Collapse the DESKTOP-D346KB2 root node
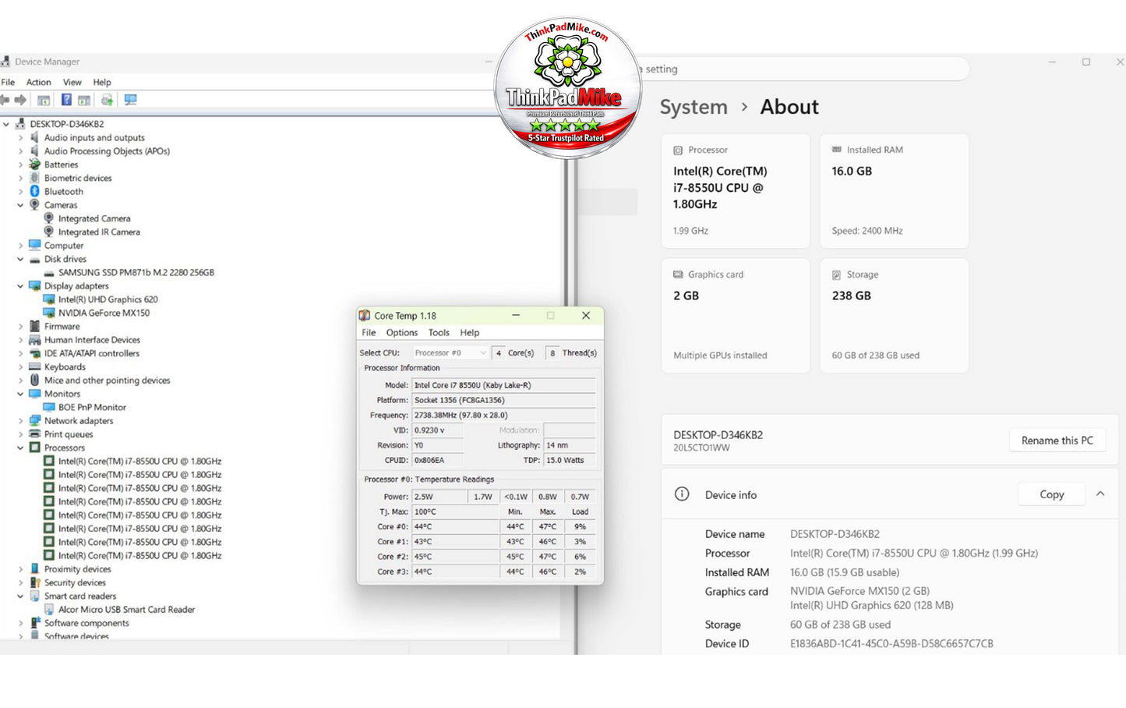This screenshot has width=1126, height=708. (x=6, y=124)
